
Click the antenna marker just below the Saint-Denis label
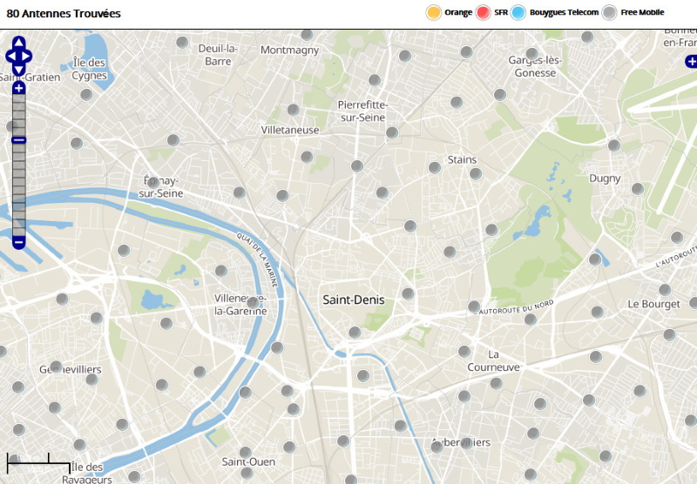pyautogui.click(x=355, y=332)
